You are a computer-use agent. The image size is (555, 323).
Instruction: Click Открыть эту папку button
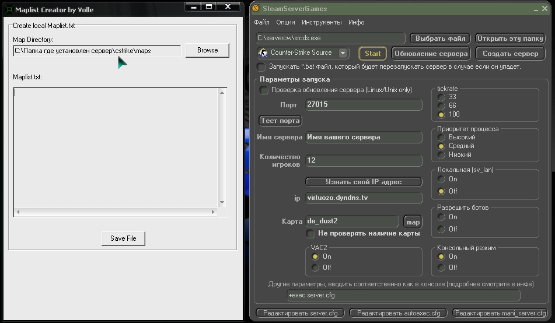pos(510,38)
